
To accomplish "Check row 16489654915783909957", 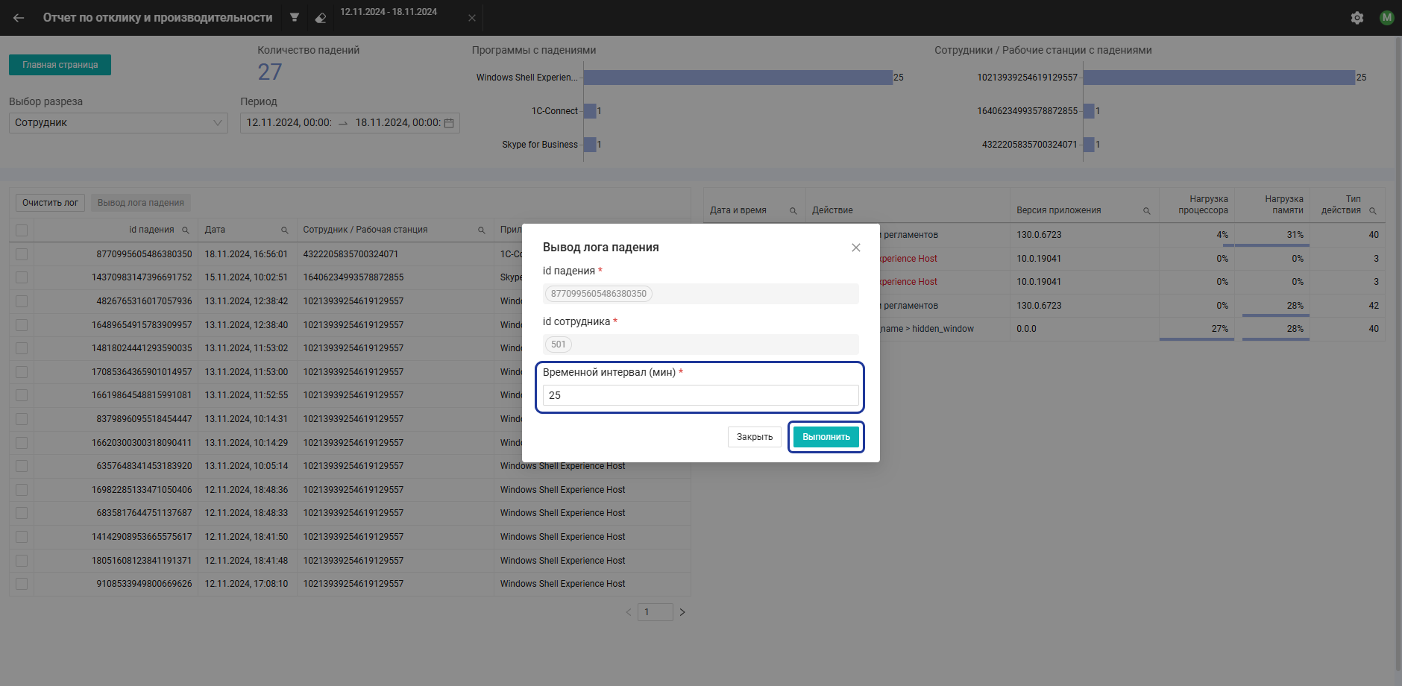I will [x=22, y=325].
